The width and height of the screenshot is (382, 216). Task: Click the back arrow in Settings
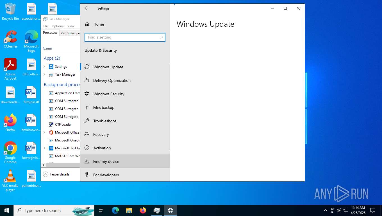[87, 8]
